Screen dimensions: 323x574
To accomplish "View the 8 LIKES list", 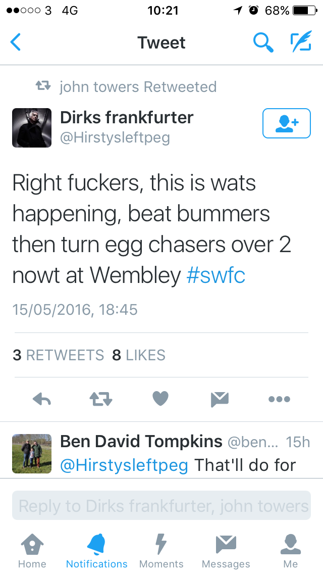I will pyautogui.click(x=139, y=355).
